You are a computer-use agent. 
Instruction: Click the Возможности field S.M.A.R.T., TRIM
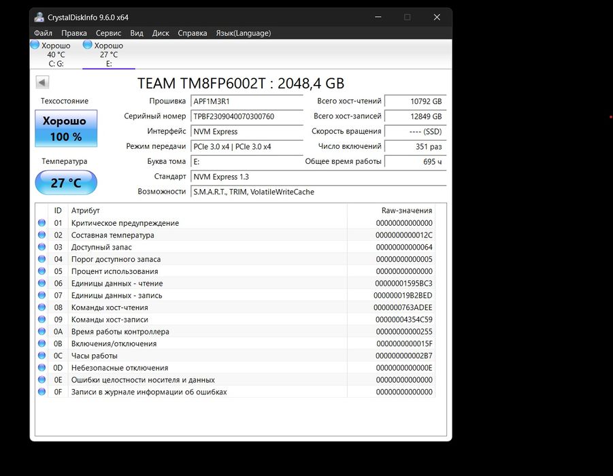pos(318,192)
